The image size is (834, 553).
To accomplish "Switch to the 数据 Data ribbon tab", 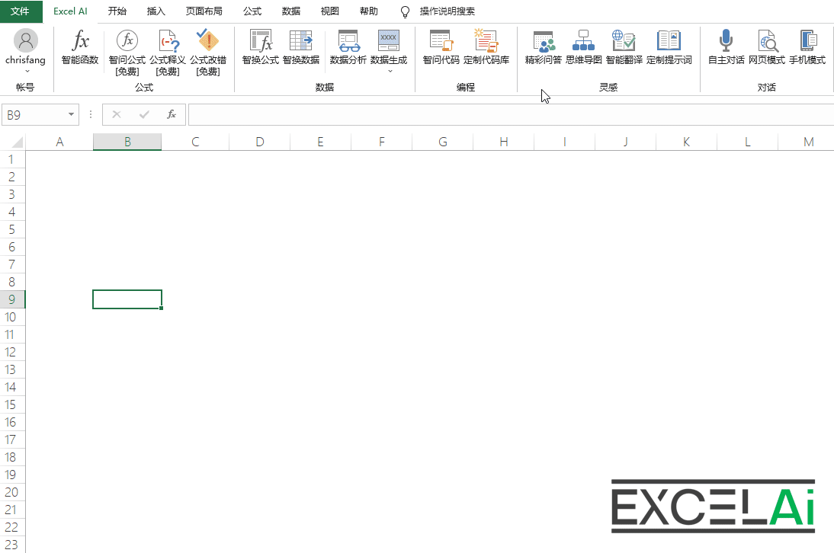I will [291, 11].
